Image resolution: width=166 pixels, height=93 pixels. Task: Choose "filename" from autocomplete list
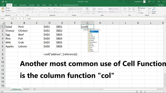[x=93, y=39]
